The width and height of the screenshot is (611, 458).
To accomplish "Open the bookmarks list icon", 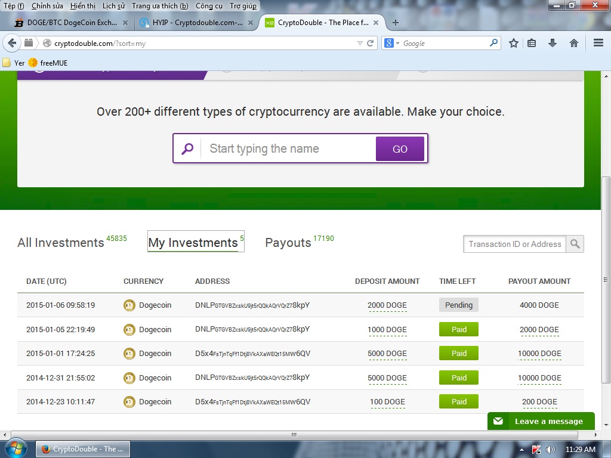I will click(532, 43).
